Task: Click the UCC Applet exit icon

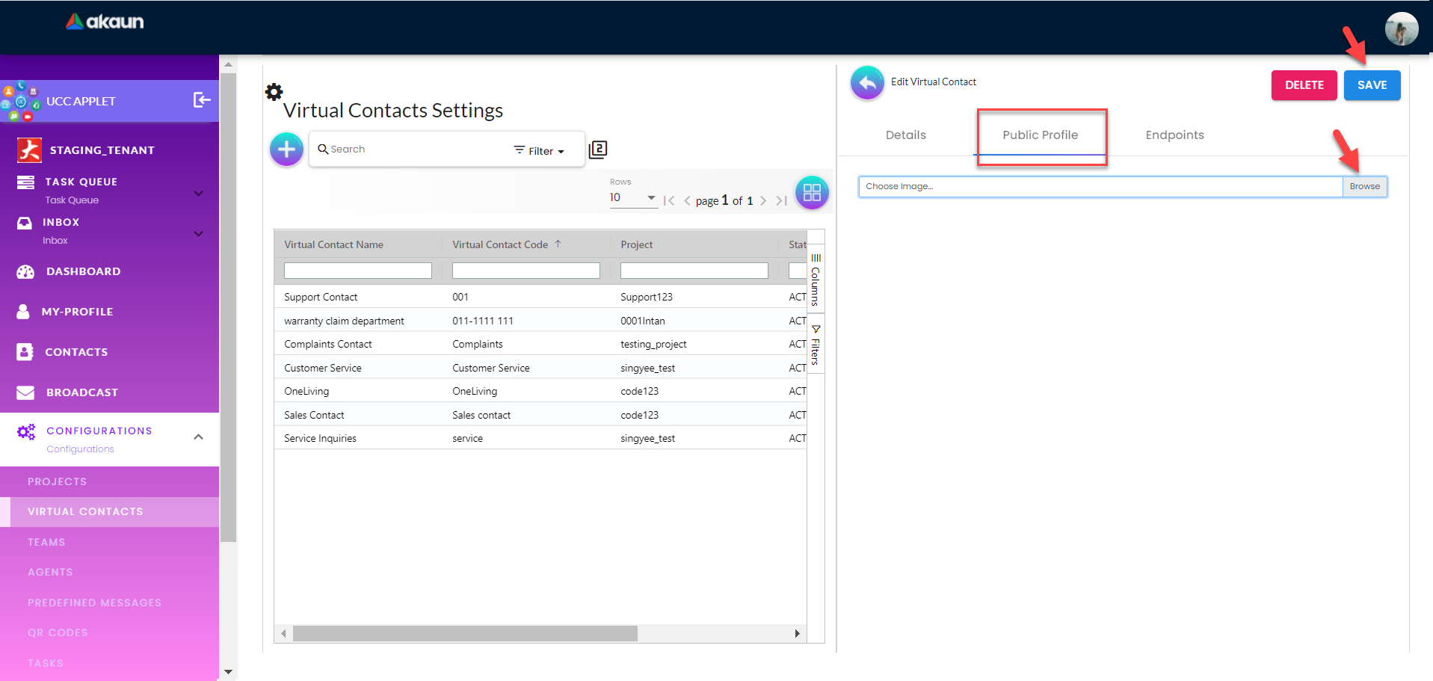Action: click(201, 100)
